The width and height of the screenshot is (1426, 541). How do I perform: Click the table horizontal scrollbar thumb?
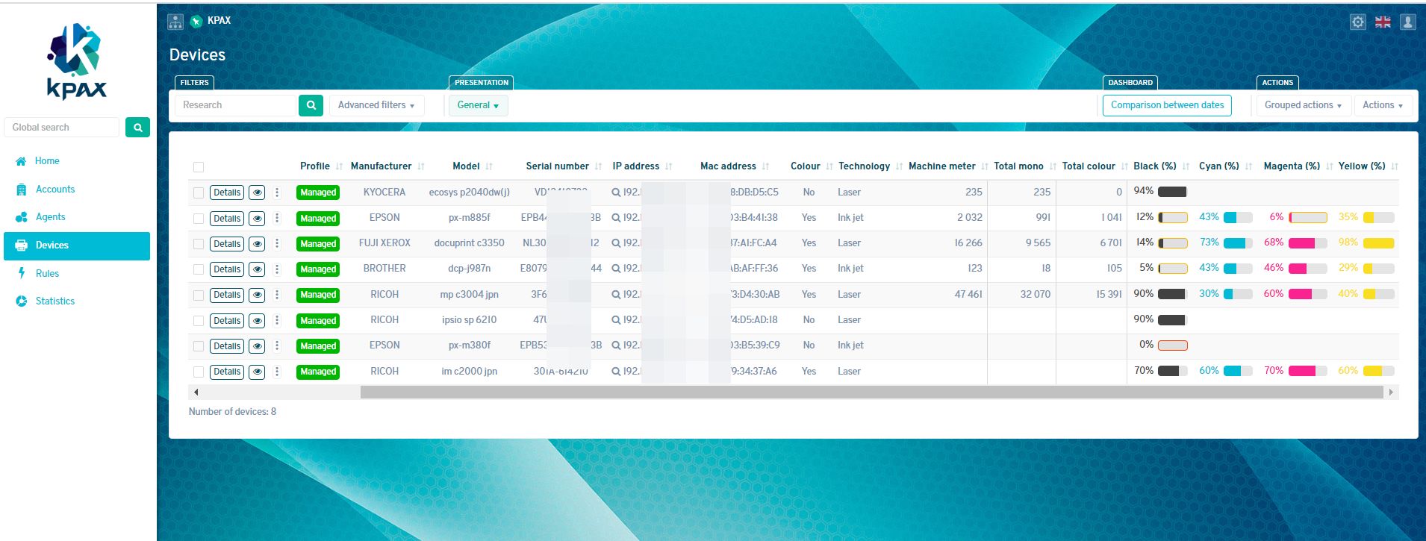point(872,393)
